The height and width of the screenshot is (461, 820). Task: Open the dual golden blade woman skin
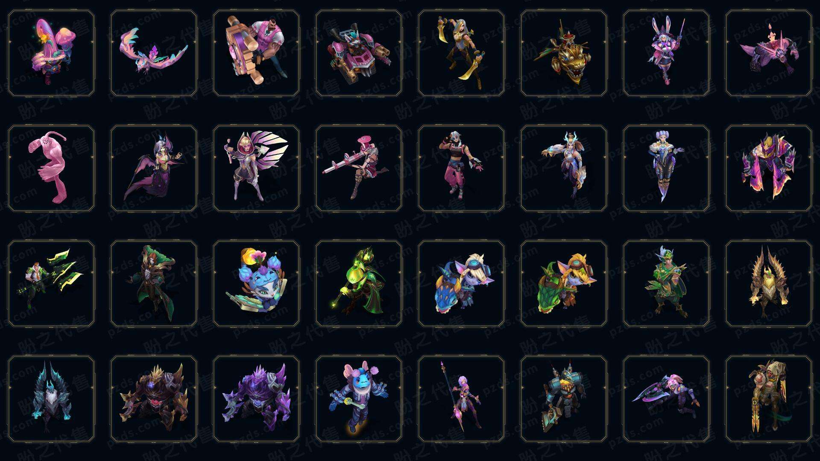coord(461,53)
